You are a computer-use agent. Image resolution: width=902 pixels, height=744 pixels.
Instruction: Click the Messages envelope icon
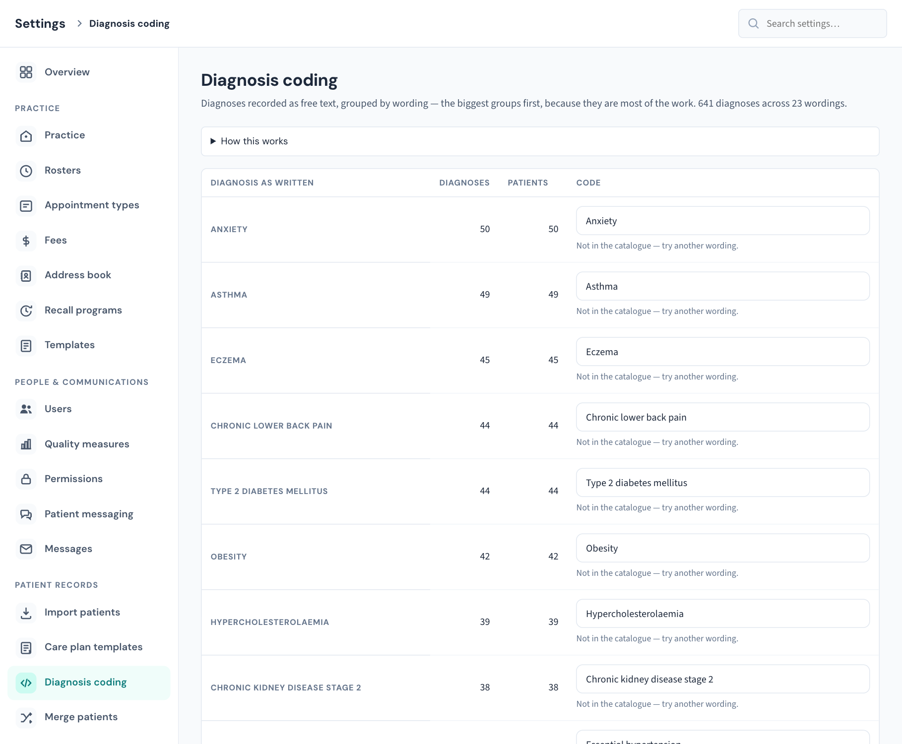coord(26,549)
